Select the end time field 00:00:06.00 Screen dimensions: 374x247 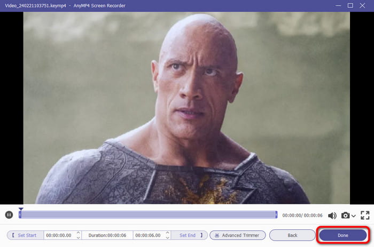pos(148,235)
